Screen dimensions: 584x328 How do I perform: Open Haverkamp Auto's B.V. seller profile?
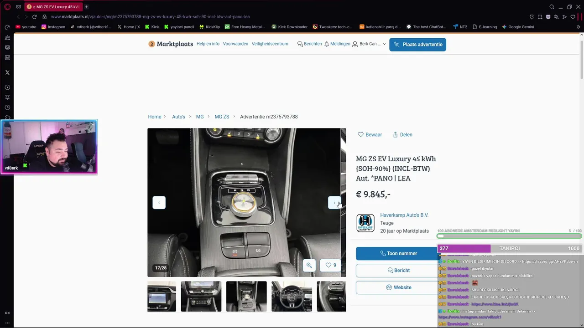(404, 215)
